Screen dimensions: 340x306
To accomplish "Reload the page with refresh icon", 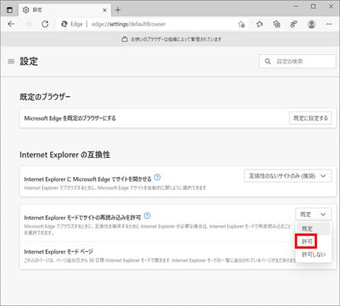I will click(45, 24).
